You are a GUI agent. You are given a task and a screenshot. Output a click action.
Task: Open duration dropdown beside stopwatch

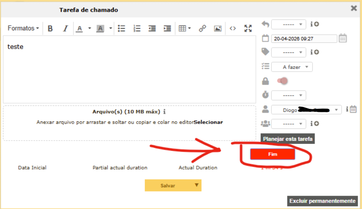tap(288, 95)
